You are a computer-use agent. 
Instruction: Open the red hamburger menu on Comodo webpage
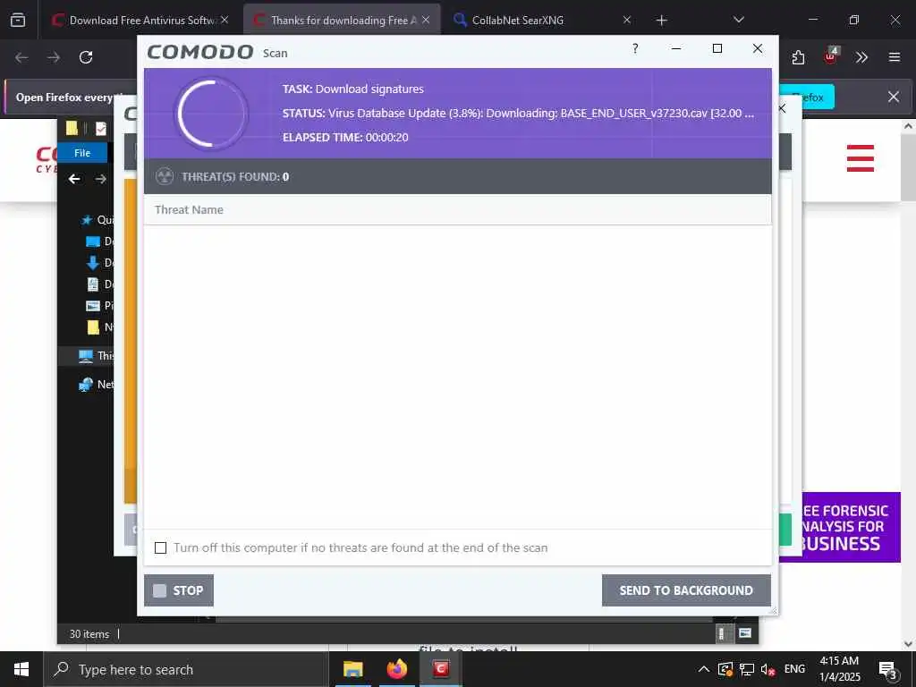coord(860,158)
